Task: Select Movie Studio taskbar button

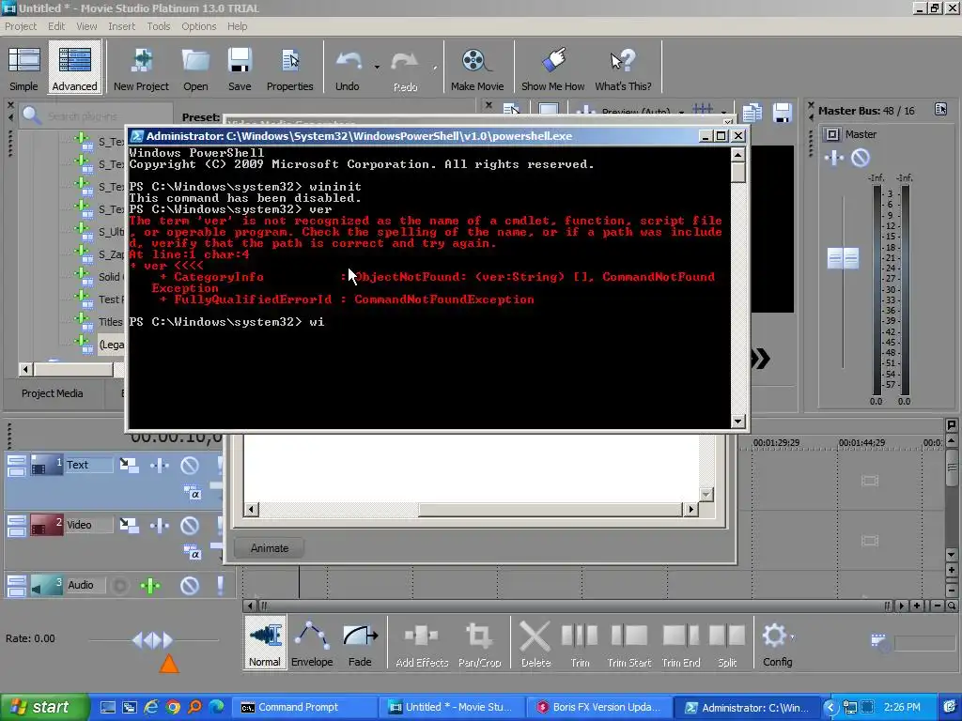Action: [x=452, y=708]
